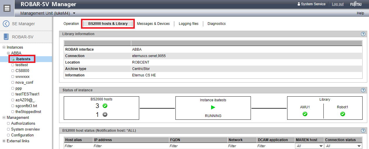369x149 pixels.
Task: Click the ROBAR-SV server icon
Action: pyautogui.click(x=6, y=37)
